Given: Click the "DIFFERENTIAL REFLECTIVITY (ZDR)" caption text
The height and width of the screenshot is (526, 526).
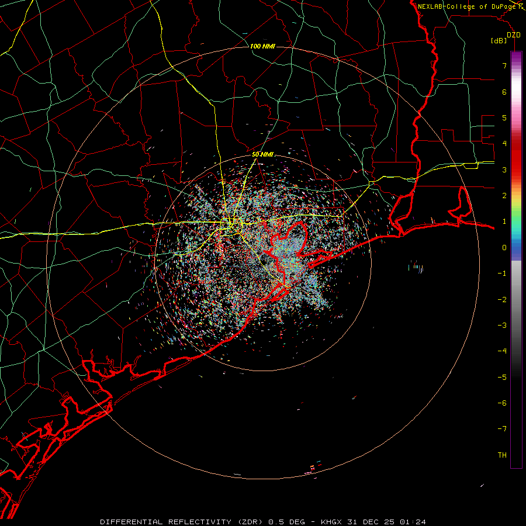Looking at the screenshot, I should pyautogui.click(x=182, y=522).
